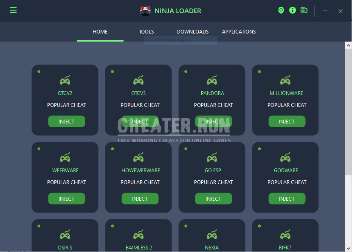Open the APPLICATIONS tab

pos(239,32)
